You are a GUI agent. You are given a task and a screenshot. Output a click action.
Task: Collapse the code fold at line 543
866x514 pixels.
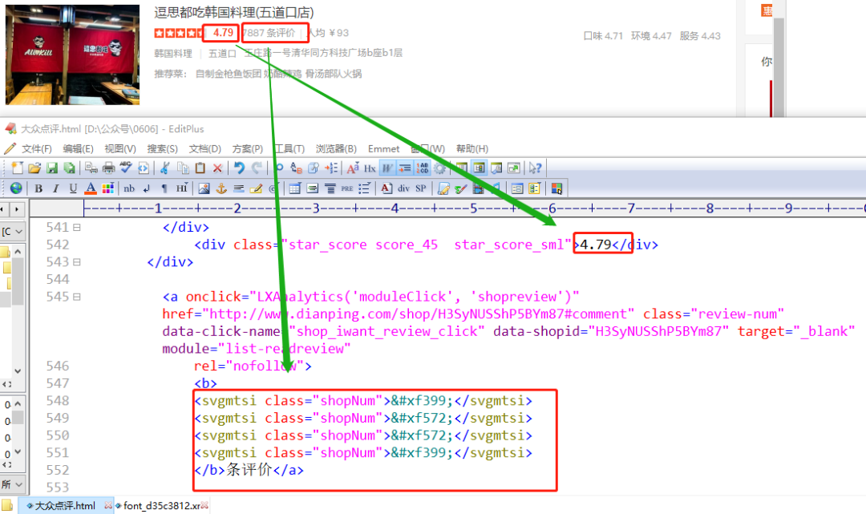[77, 262]
